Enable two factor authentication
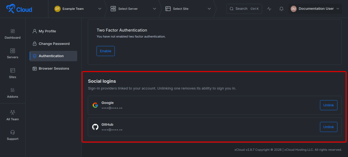Image resolution: width=348 pixels, height=157 pixels. [105, 51]
